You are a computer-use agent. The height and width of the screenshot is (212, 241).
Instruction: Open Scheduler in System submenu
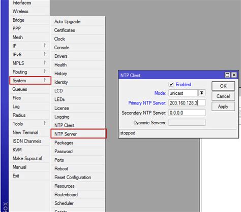pyautogui.click(x=78, y=203)
